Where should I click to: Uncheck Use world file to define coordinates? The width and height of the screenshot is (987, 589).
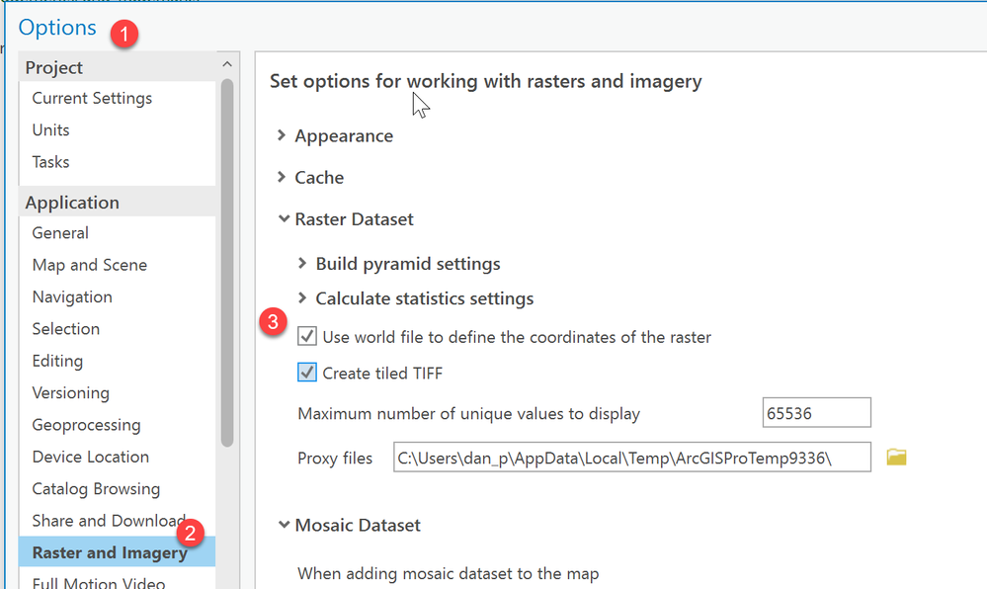click(307, 337)
